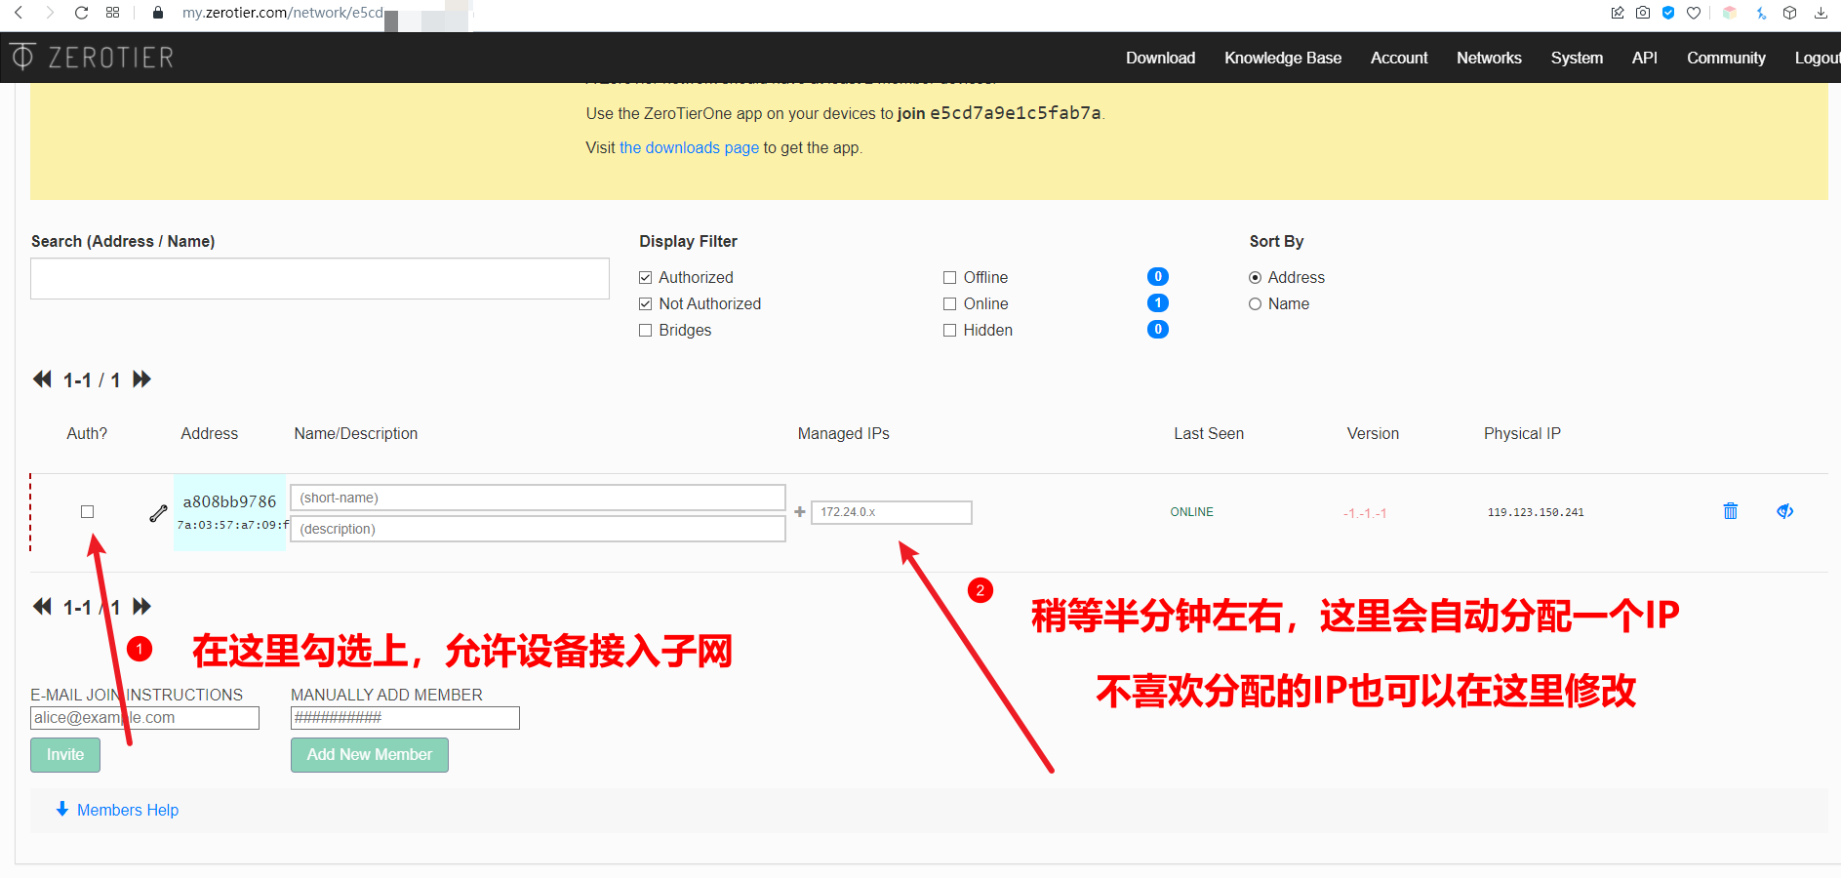Click the member address a808bb9786
This screenshot has width=1841, height=878.
[x=230, y=501]
